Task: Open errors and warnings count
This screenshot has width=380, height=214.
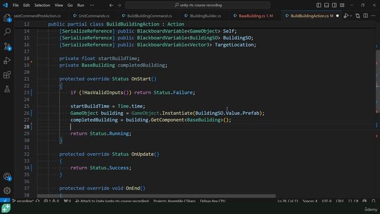Action: (52, 201)
